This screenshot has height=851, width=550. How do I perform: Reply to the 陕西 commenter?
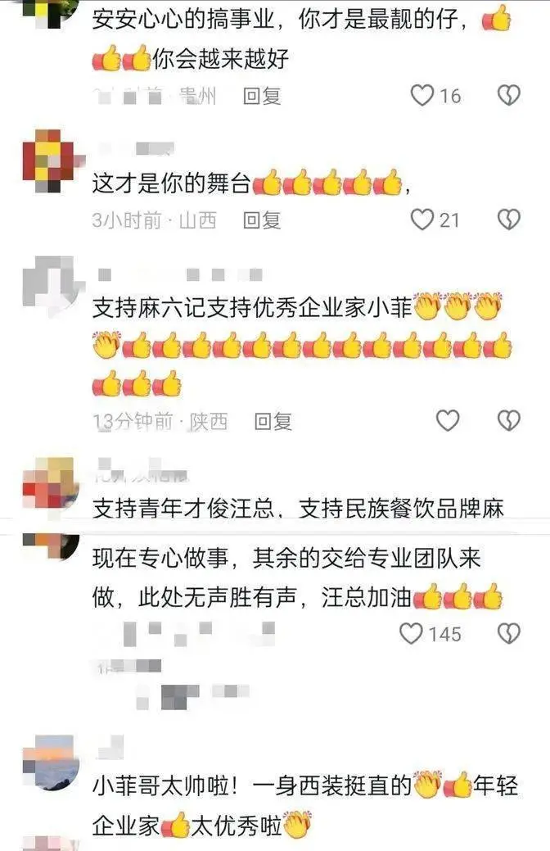pyautogui.click(x=273, y=421)
